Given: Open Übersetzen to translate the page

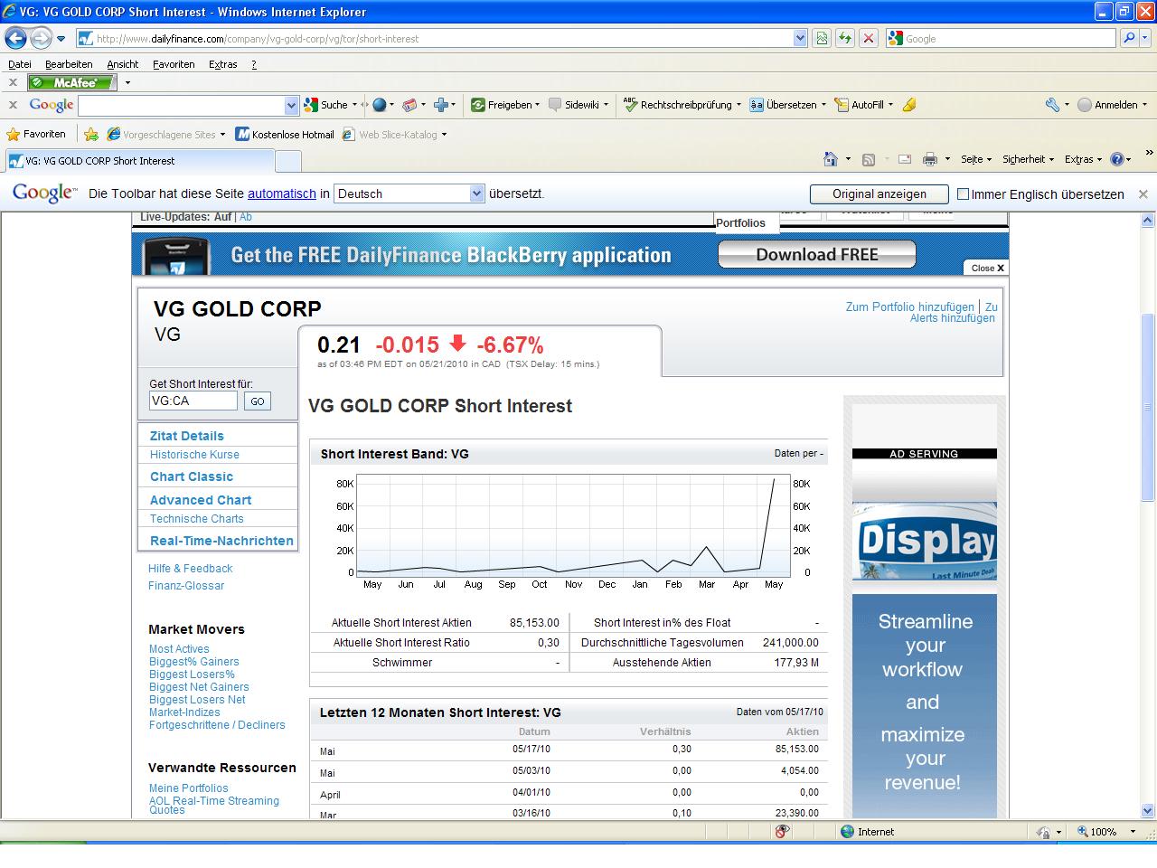Looking at the screenshot, I should [x=785, y=104].
